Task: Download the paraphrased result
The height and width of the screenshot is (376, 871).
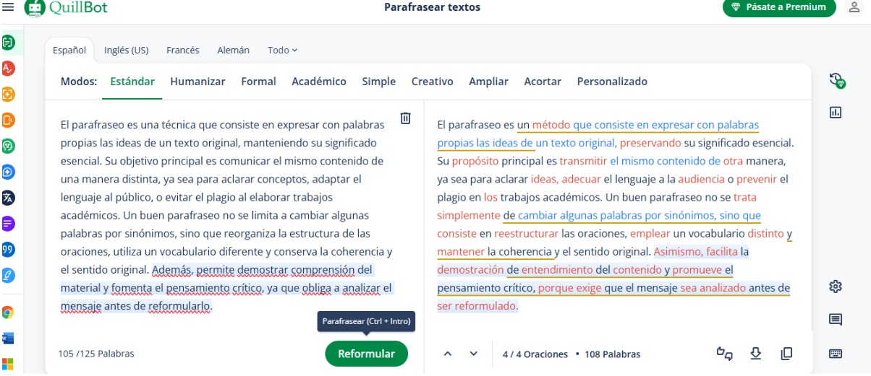Action: [756, 353]
